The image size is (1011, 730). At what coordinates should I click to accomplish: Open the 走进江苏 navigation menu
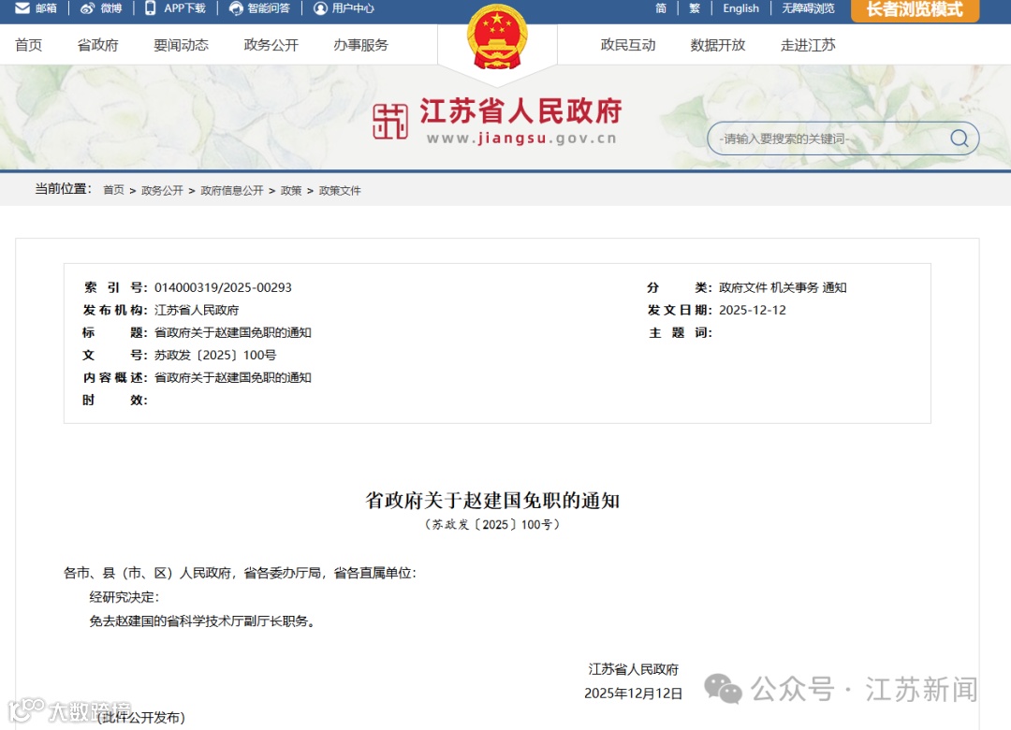[808, 44]
